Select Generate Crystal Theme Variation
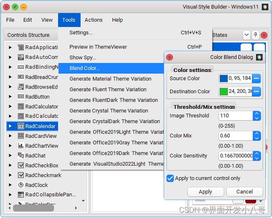The image size is (272, 218). point(111,111)
